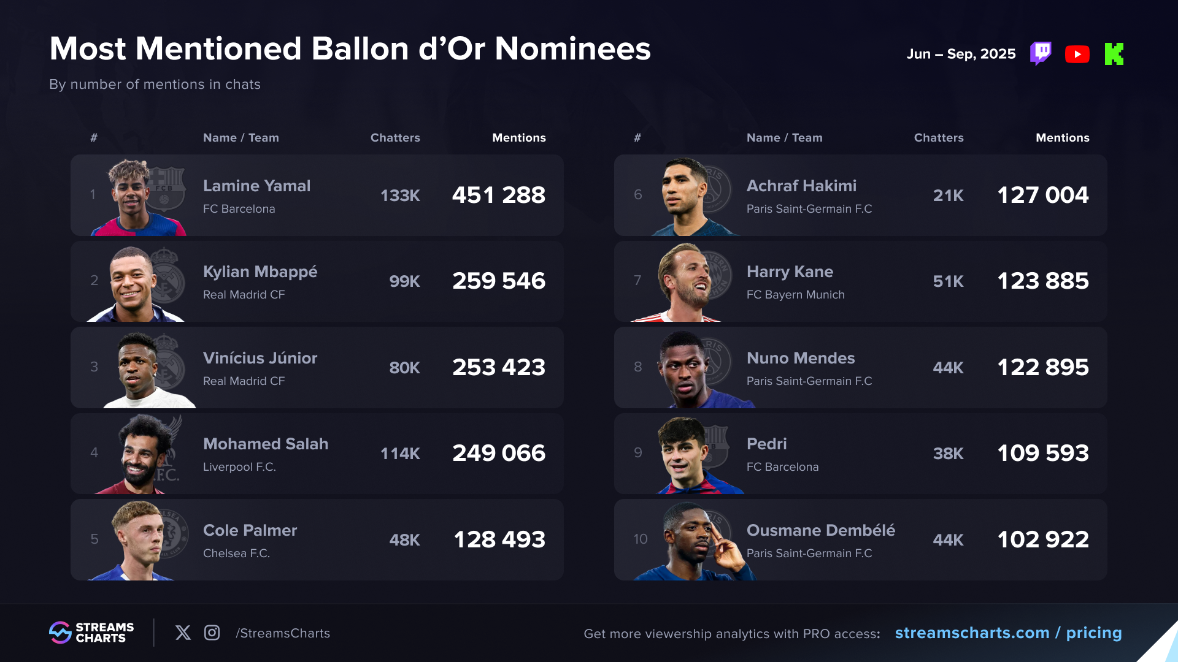Viewport: 1178px width, 662px height.
Task: Click Lamine Yamal's player photo
Action: [132, 197]
